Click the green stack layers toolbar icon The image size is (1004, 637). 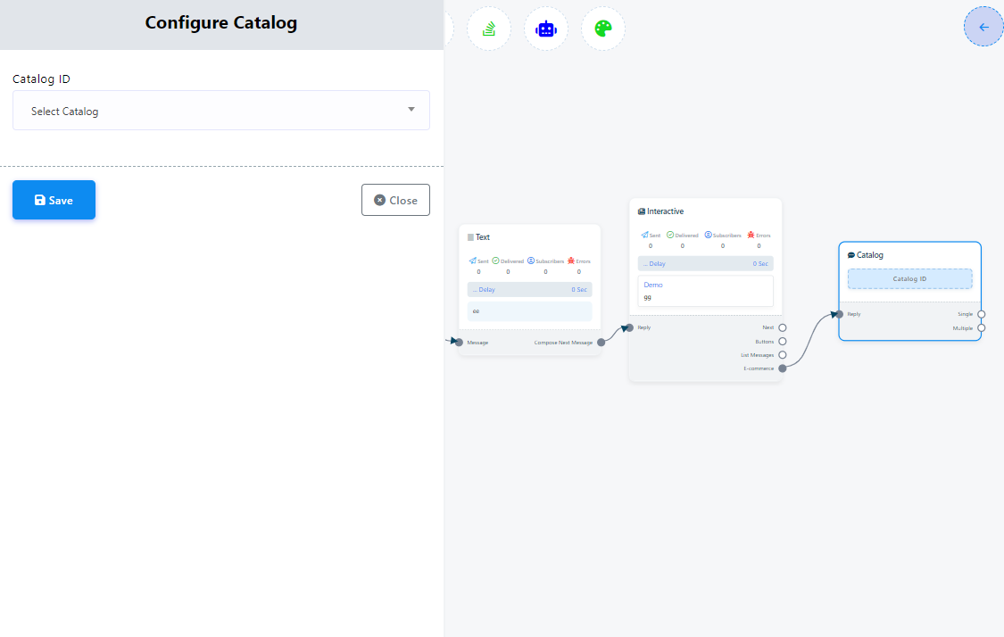click(x=489, y=29)
